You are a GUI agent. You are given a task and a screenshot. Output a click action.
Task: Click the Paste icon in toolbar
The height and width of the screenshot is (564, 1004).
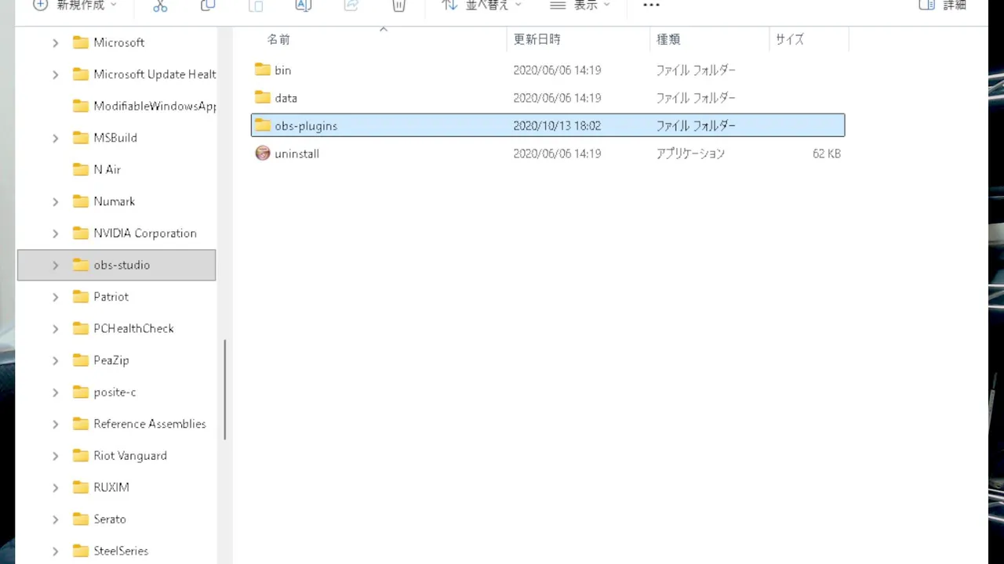(256, 5)
